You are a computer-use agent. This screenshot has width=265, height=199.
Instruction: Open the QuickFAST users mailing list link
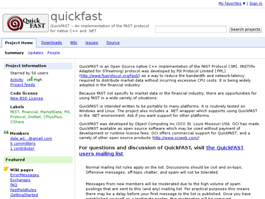click(161, 150)
